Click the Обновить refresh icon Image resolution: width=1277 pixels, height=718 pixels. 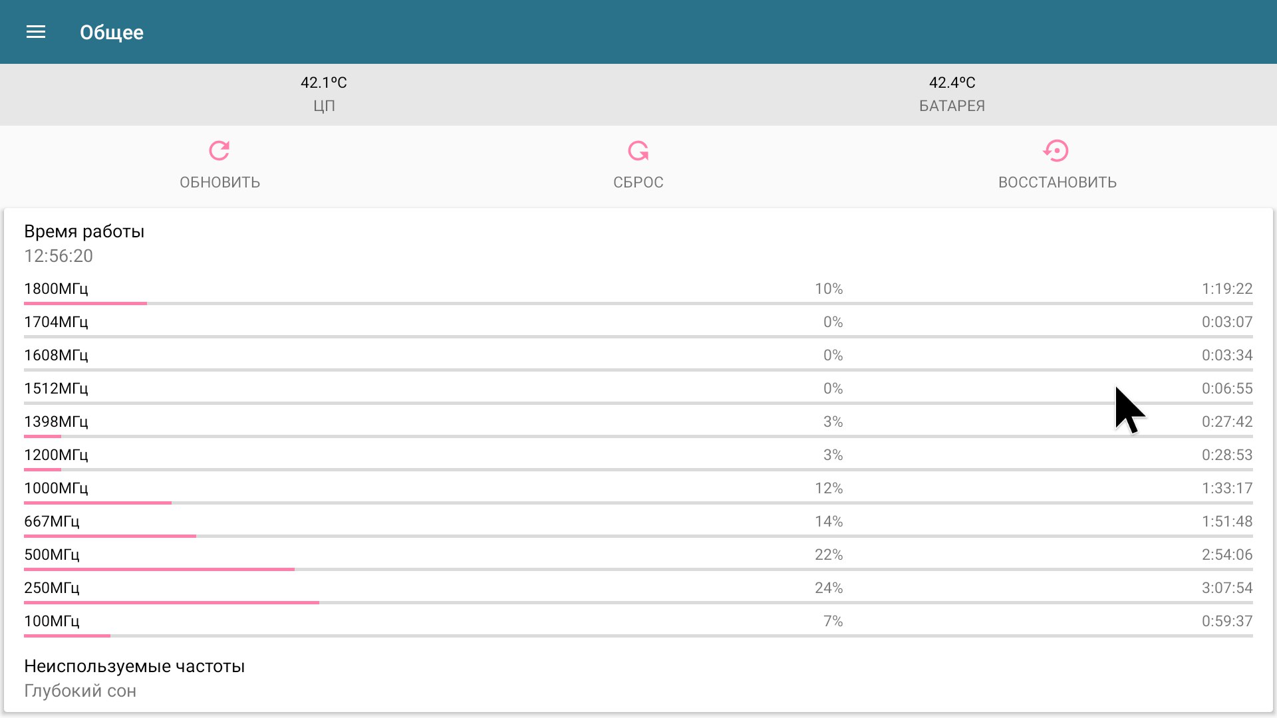pyautogui.click(x=219, y=151)
